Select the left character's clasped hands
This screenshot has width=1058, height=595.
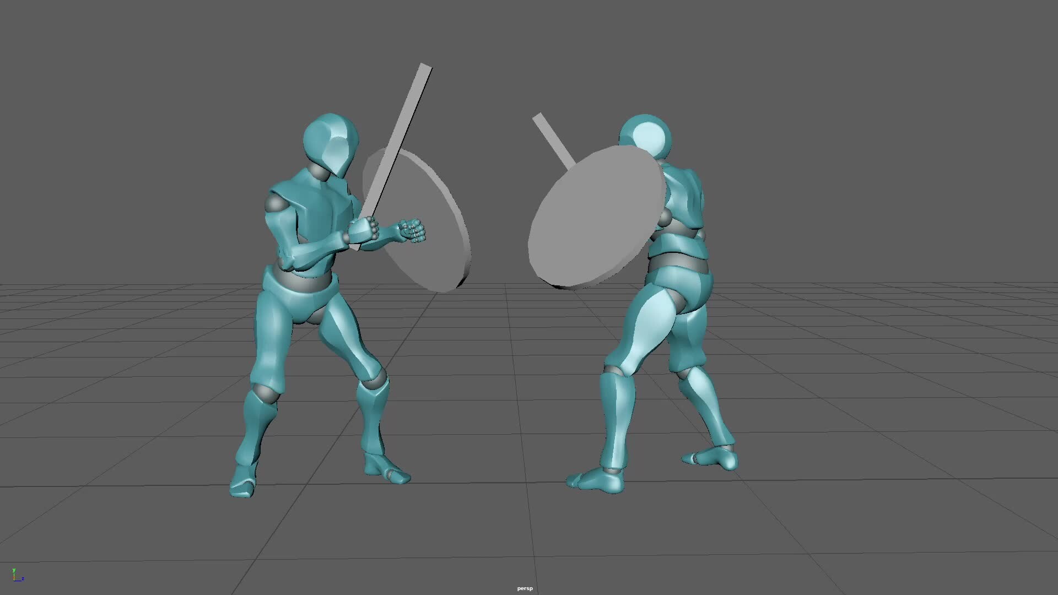(x=386, y=229)
